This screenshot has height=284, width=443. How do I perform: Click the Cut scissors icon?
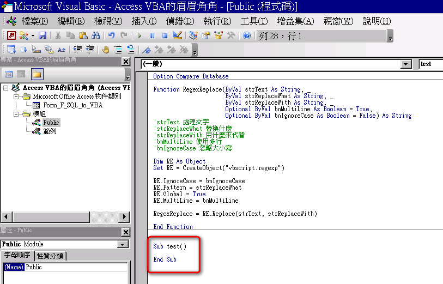click(x=58, y=35)
